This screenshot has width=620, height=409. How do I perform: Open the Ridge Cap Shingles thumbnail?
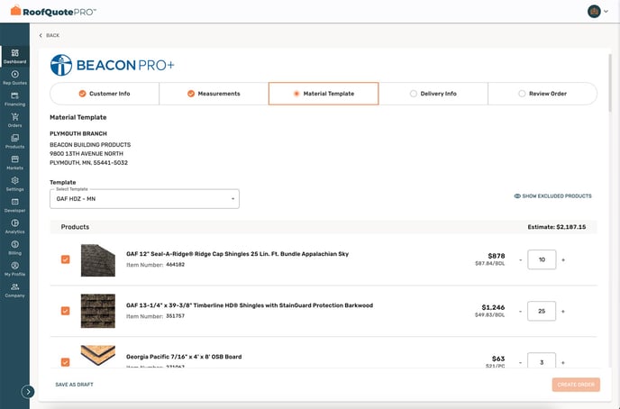98,260
